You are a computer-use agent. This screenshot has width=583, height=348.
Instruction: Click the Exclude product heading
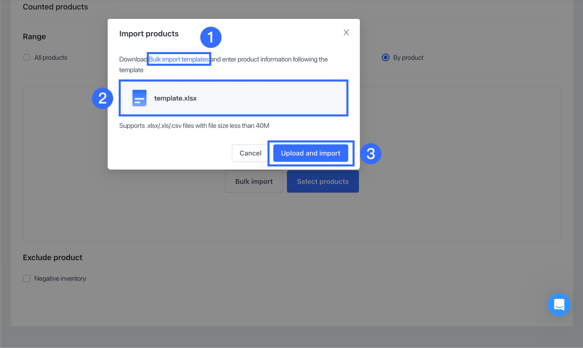[x=52, y=258]
